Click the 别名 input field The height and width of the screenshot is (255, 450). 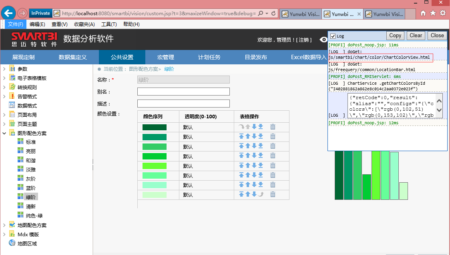click(x=183, y=92)
